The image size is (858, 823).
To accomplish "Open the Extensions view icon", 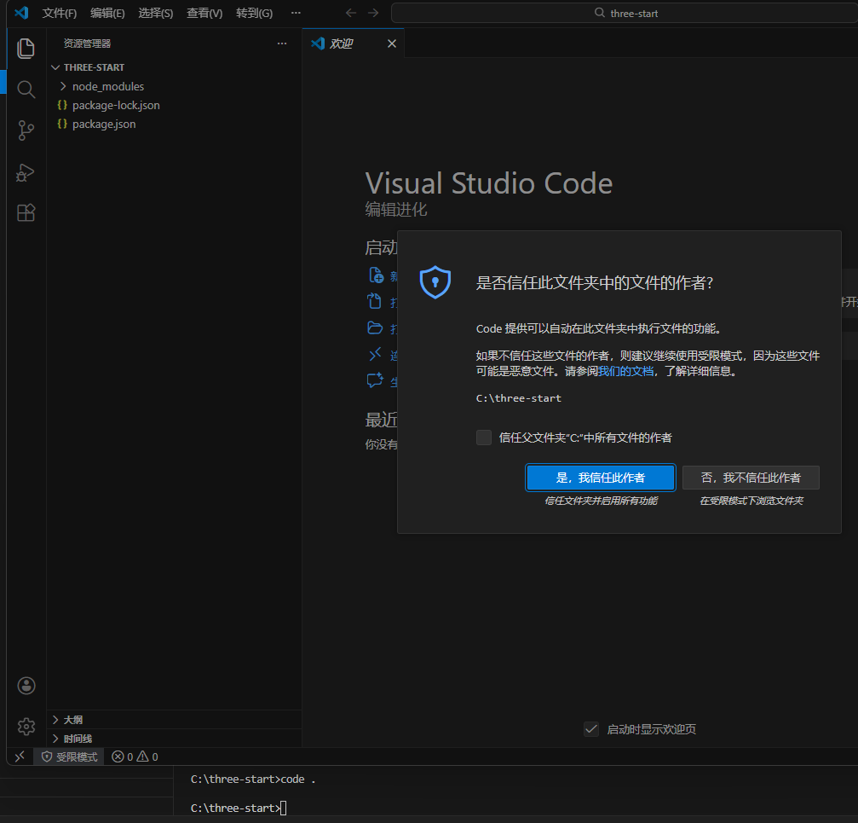I will pos(26,212).
